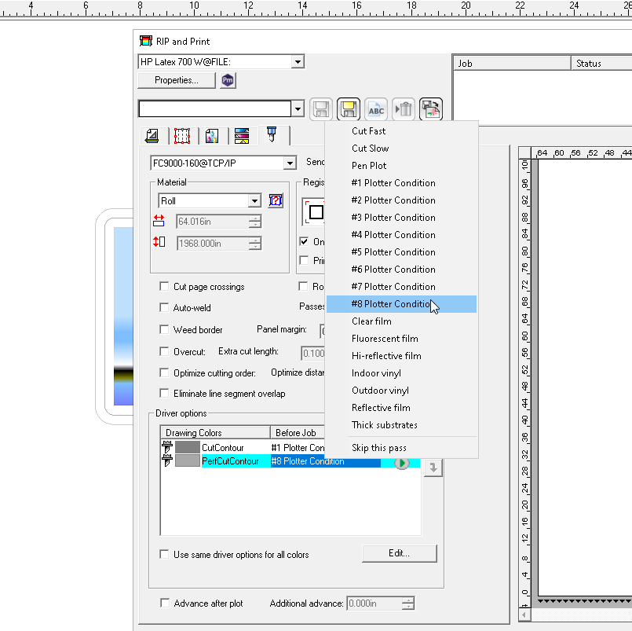This screenshot has height=631, width=632.
Task: Click the Status column header
Action: click(x=601, y=64)
